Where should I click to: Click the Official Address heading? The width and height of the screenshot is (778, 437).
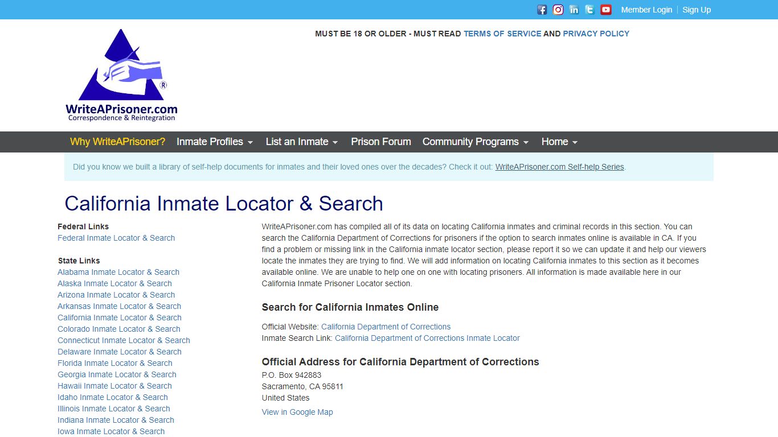point(400,362)
